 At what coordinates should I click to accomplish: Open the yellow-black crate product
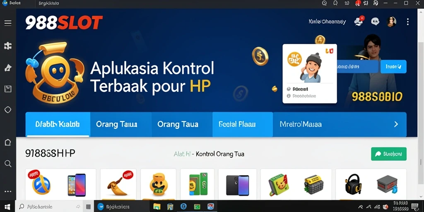tap(313, 185)
